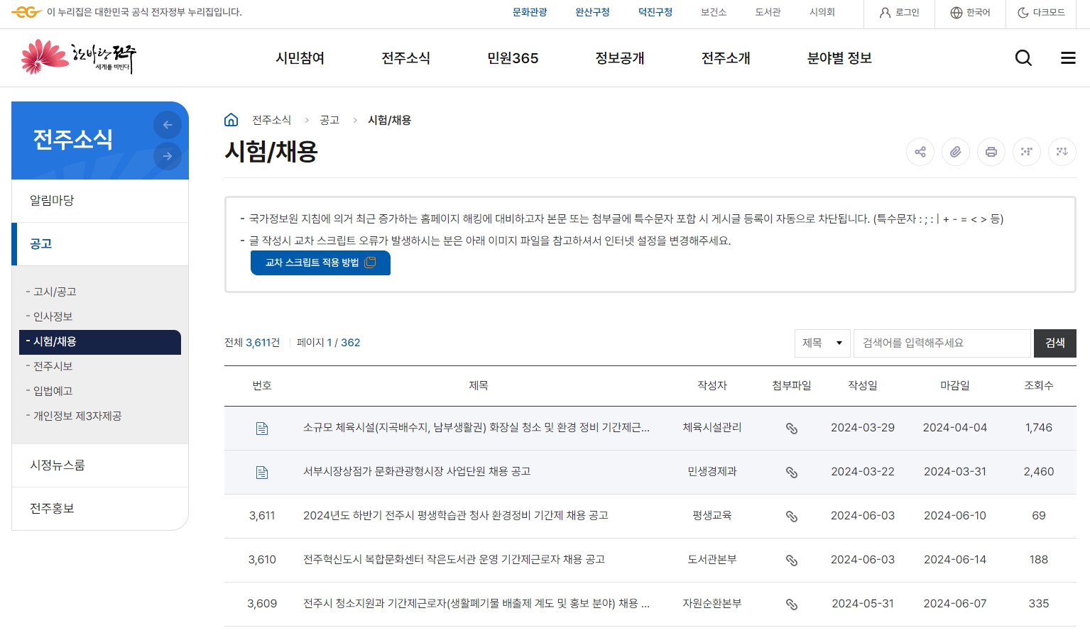Image resolution: width=1090 pixels, height=640 pixels.
Task: Open the site search magnifier
Action: pos(1023,58)
